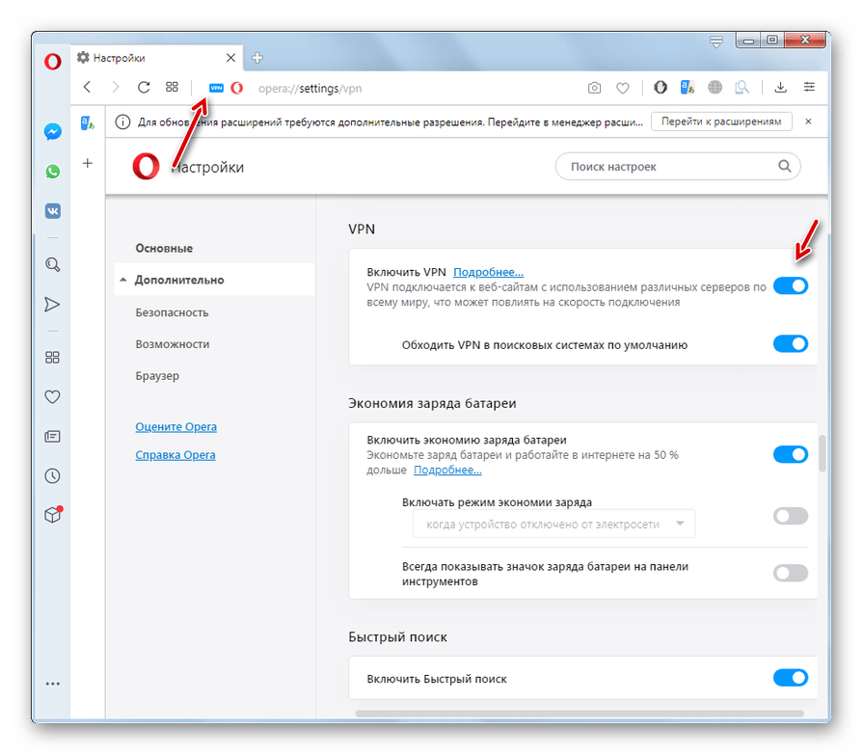This screenshot has width=863, height=755.
Task: Open Easy Setup sliders icon
Action: pyautogui.click(x=809, y=87)
